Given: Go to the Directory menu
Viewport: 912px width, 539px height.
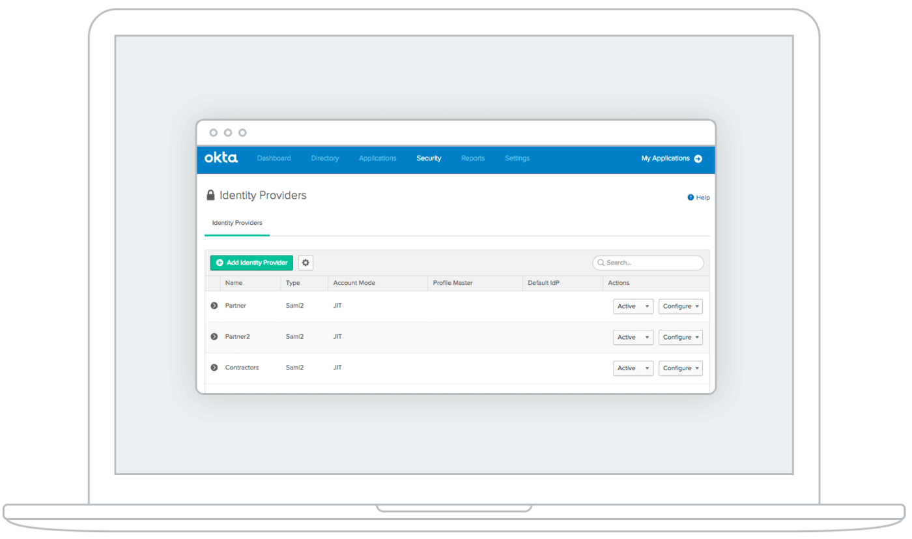Looking at the screenshot, I should 324,158.
